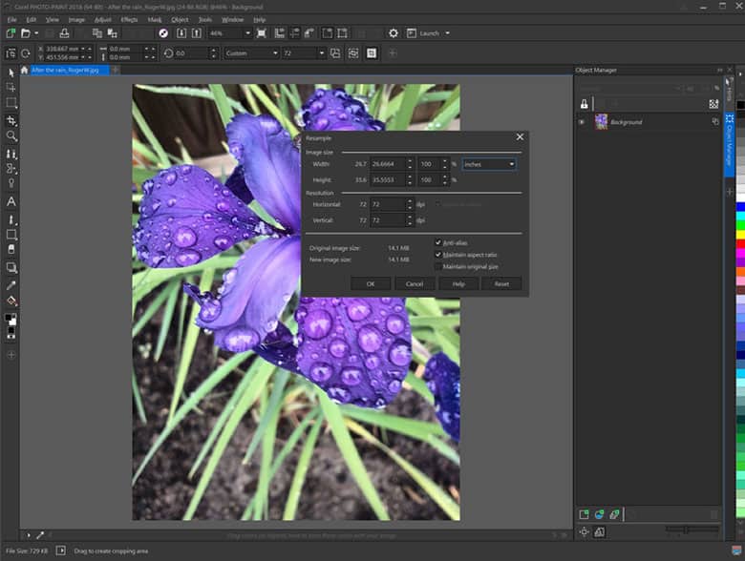Select the Pick arrow tool
Screen dimensions: 745x561
point(11,72)
